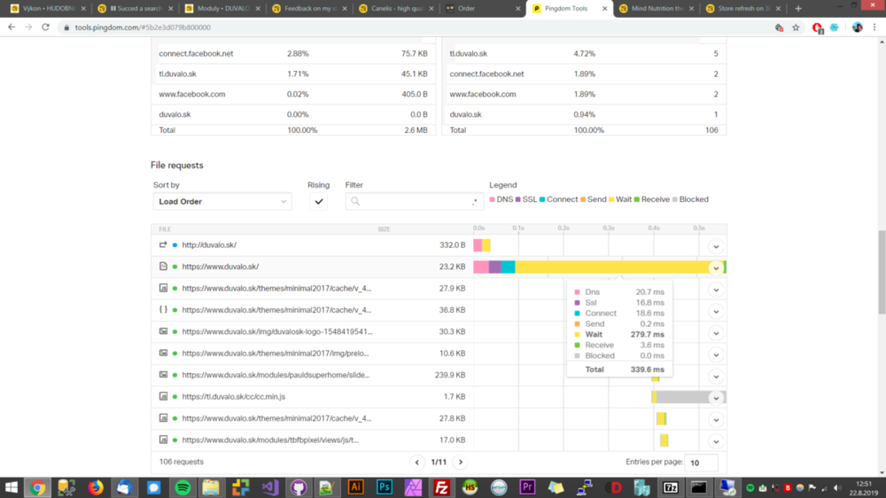Image resolution: width=886 pixels, height=498 pixels.
Task: Expand details for http://duvalo.sk/ request
Action: click(x=716, y=246)
